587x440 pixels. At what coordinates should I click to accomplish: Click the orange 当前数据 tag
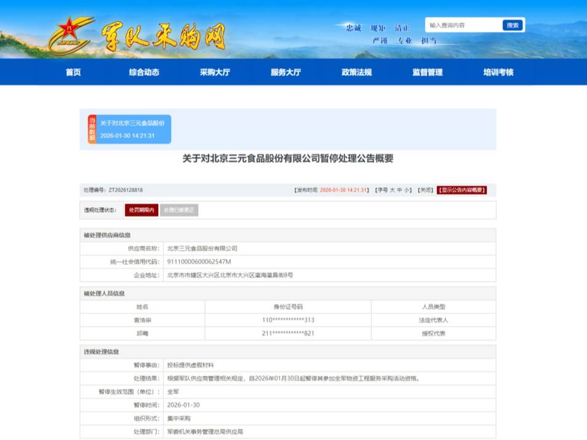92,130
